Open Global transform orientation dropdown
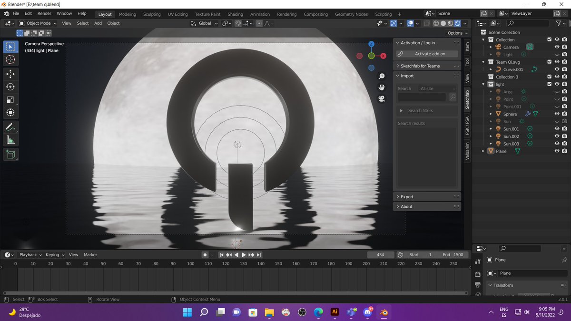This screenshot has width=571, height=321. click(x=205, y=23)
